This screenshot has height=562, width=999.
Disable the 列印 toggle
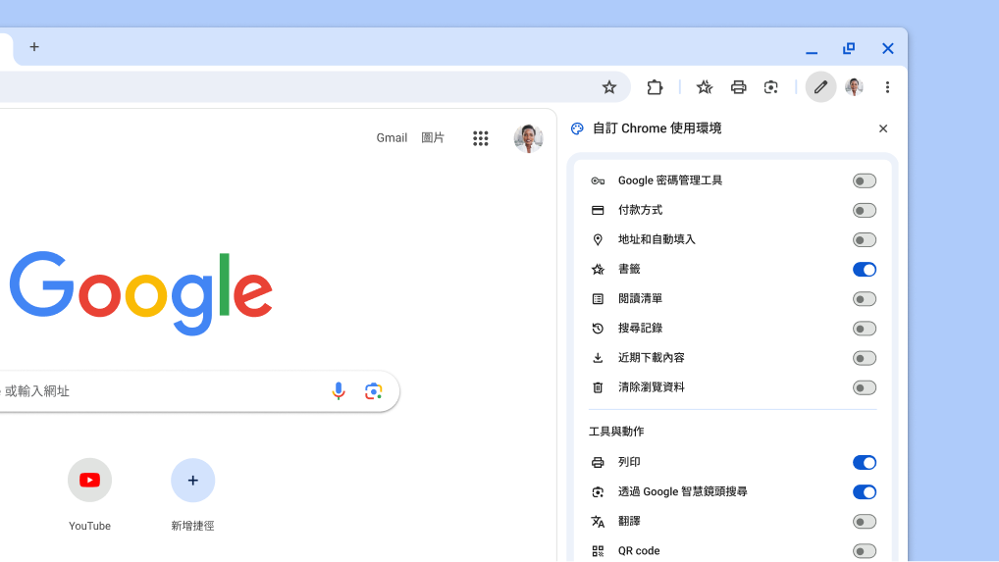[x=865, y=463]
